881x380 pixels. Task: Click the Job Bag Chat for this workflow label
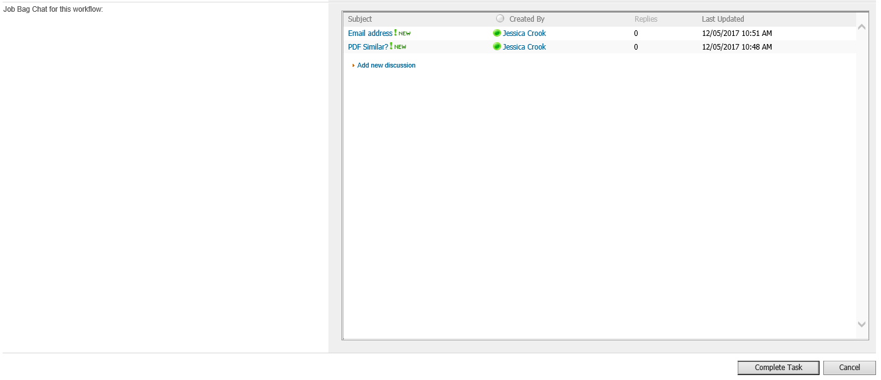(x=53, y=9)
